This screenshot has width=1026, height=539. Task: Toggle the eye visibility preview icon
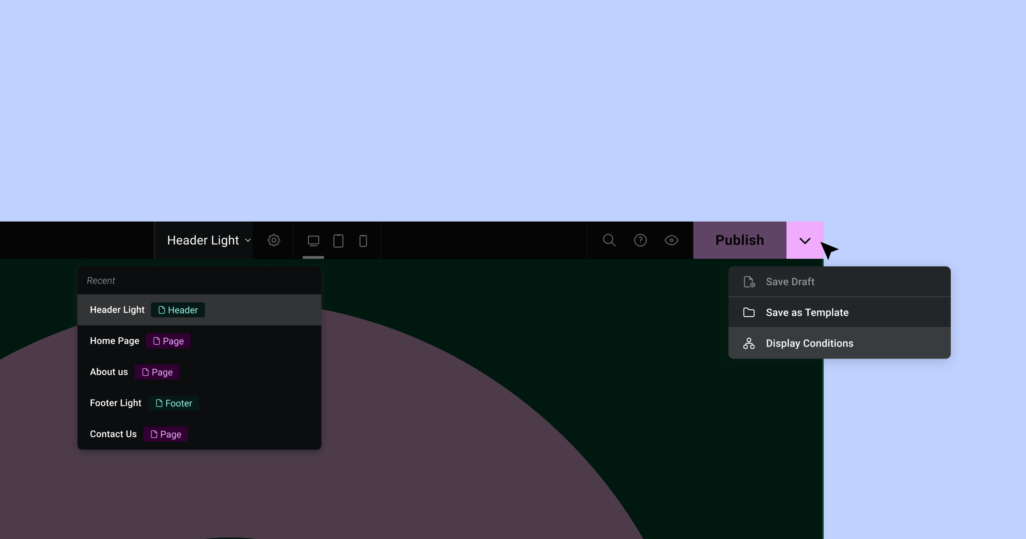coord(671,240)
